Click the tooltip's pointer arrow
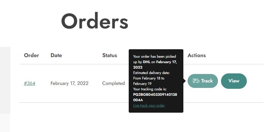The width and height of the screenshot is (272, 132). pos(184,81)
